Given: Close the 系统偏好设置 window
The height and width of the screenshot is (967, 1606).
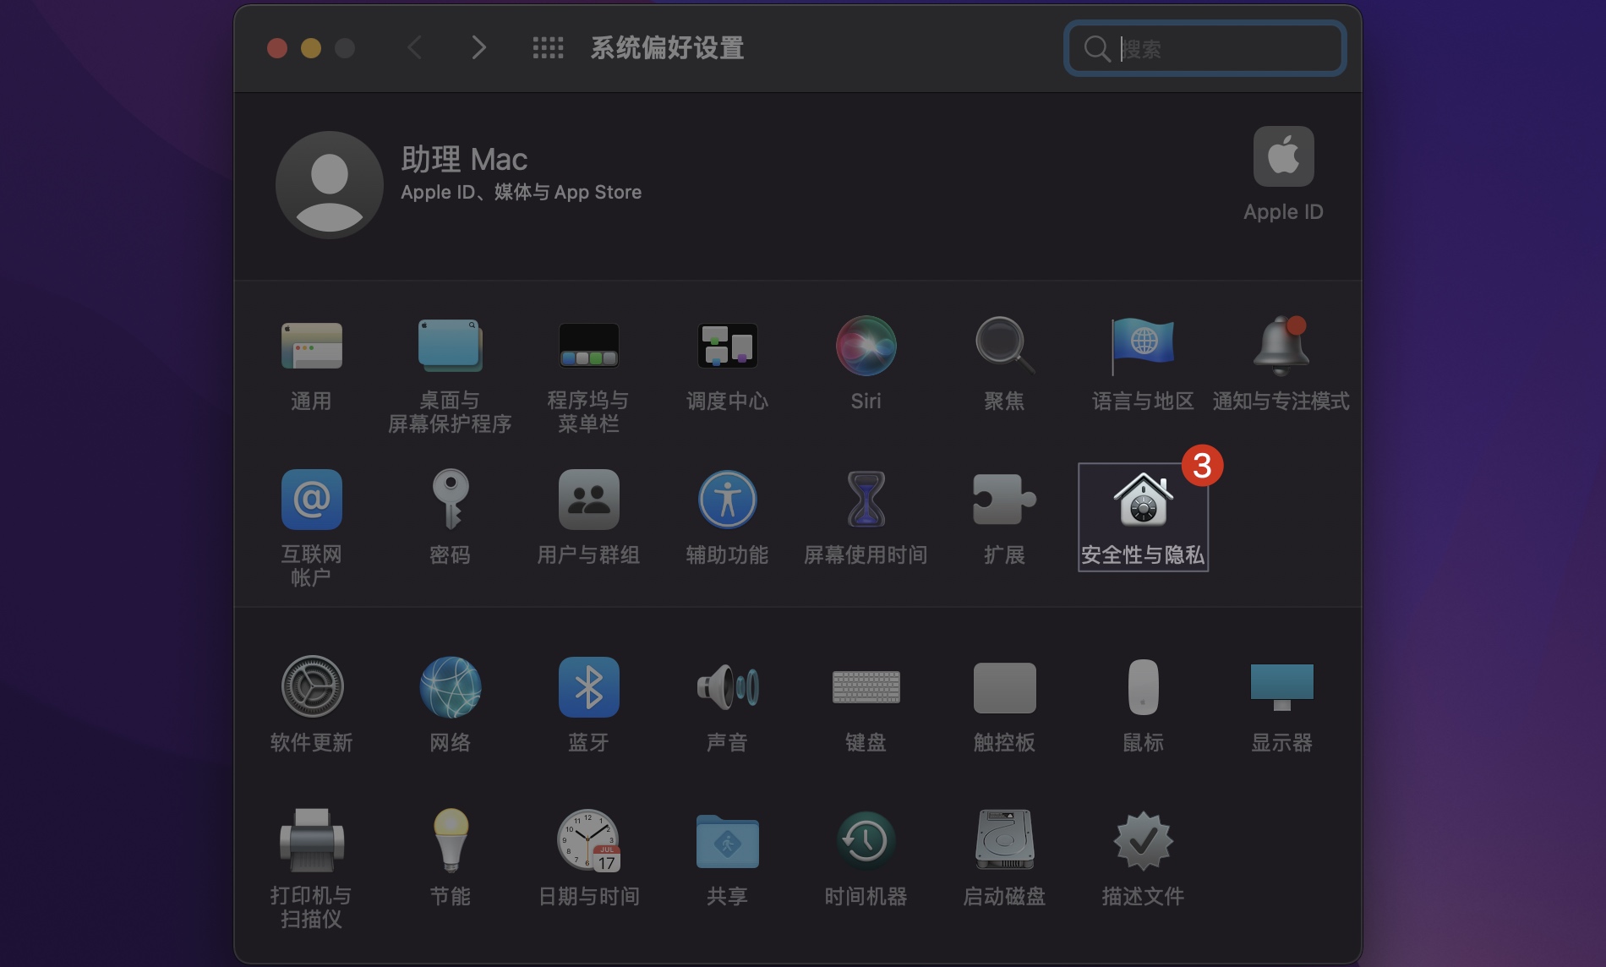Looking at the screenshot, I should (x=277, y=48).
